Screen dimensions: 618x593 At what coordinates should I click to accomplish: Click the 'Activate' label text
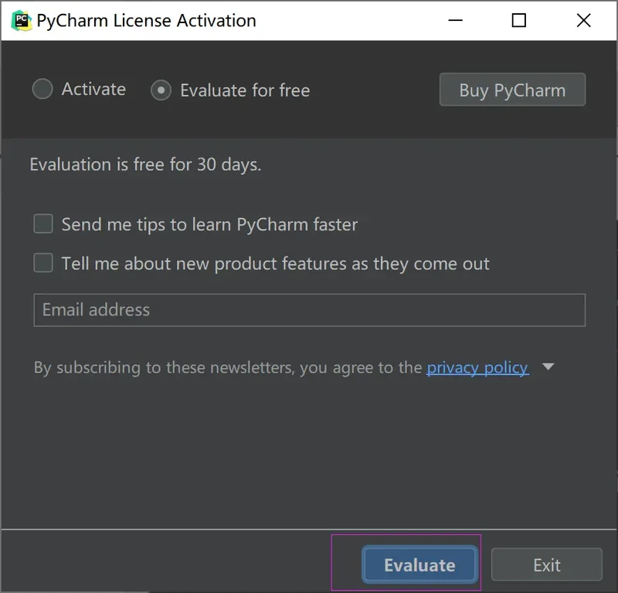click(x=93, y=90)
